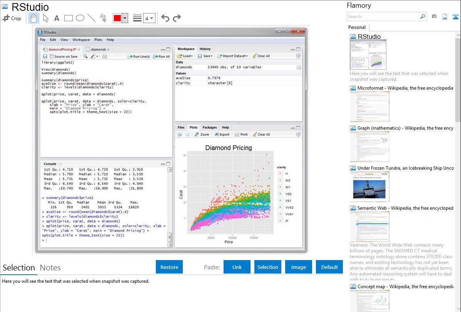Click the refresh icon in Workspace pane
This screenshot has width=461, height=312.
tap(298, 56)
